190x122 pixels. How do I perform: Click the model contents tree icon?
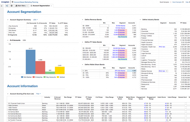click(7, 5)
